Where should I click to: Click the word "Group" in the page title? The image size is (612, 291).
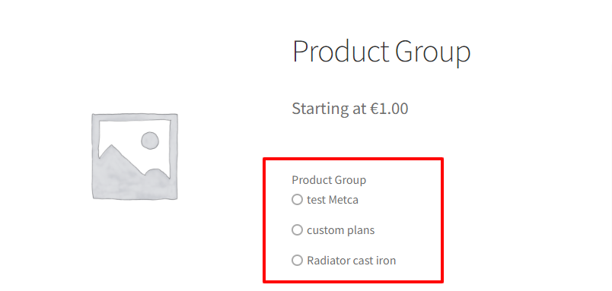click(433, 53)
